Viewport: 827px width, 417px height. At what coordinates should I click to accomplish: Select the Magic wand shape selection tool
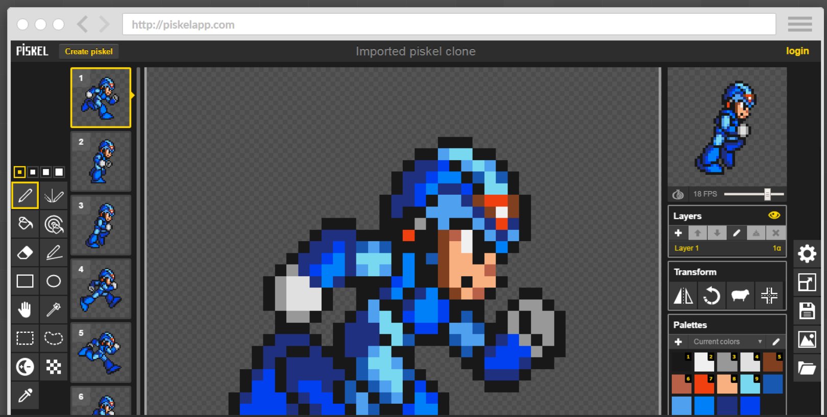pyautogui.click(x=54, y=309)
